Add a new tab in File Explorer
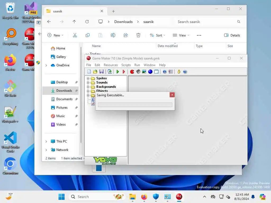 pyautogui.click(x=113, y=11)
